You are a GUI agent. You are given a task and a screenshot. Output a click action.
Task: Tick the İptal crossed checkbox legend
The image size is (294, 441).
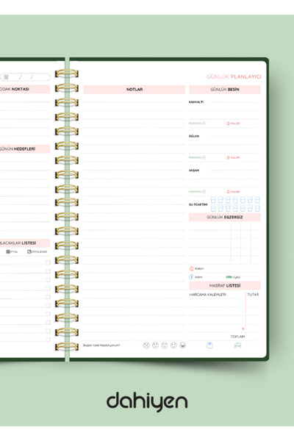tap(8, 251)
